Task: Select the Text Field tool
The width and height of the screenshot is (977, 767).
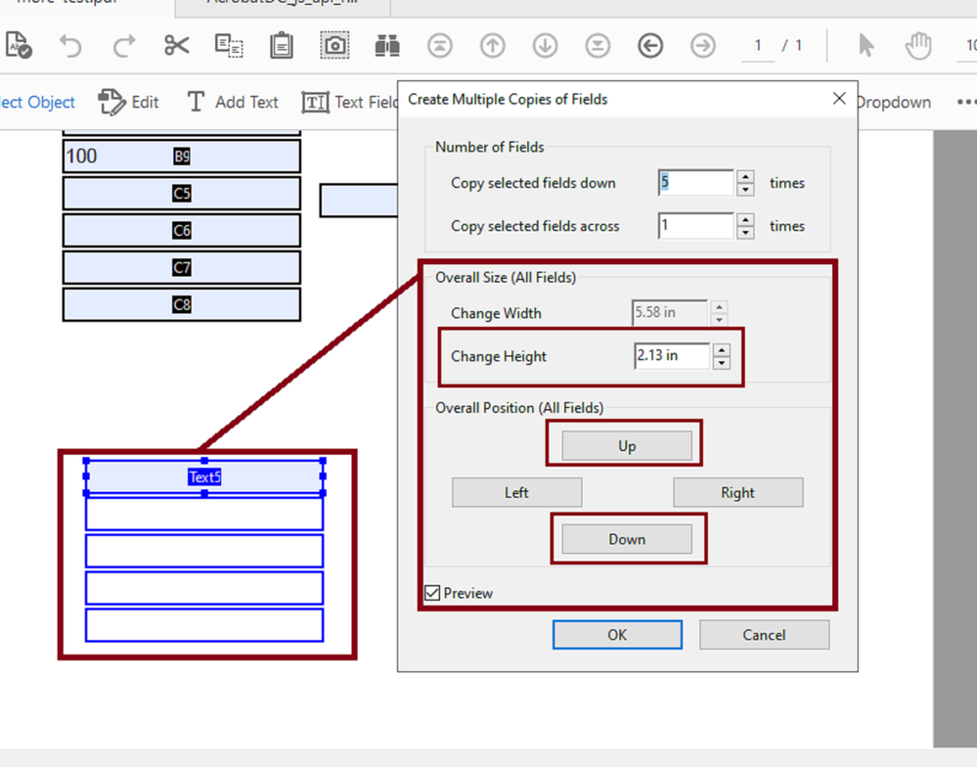Action: pos(349,102)
